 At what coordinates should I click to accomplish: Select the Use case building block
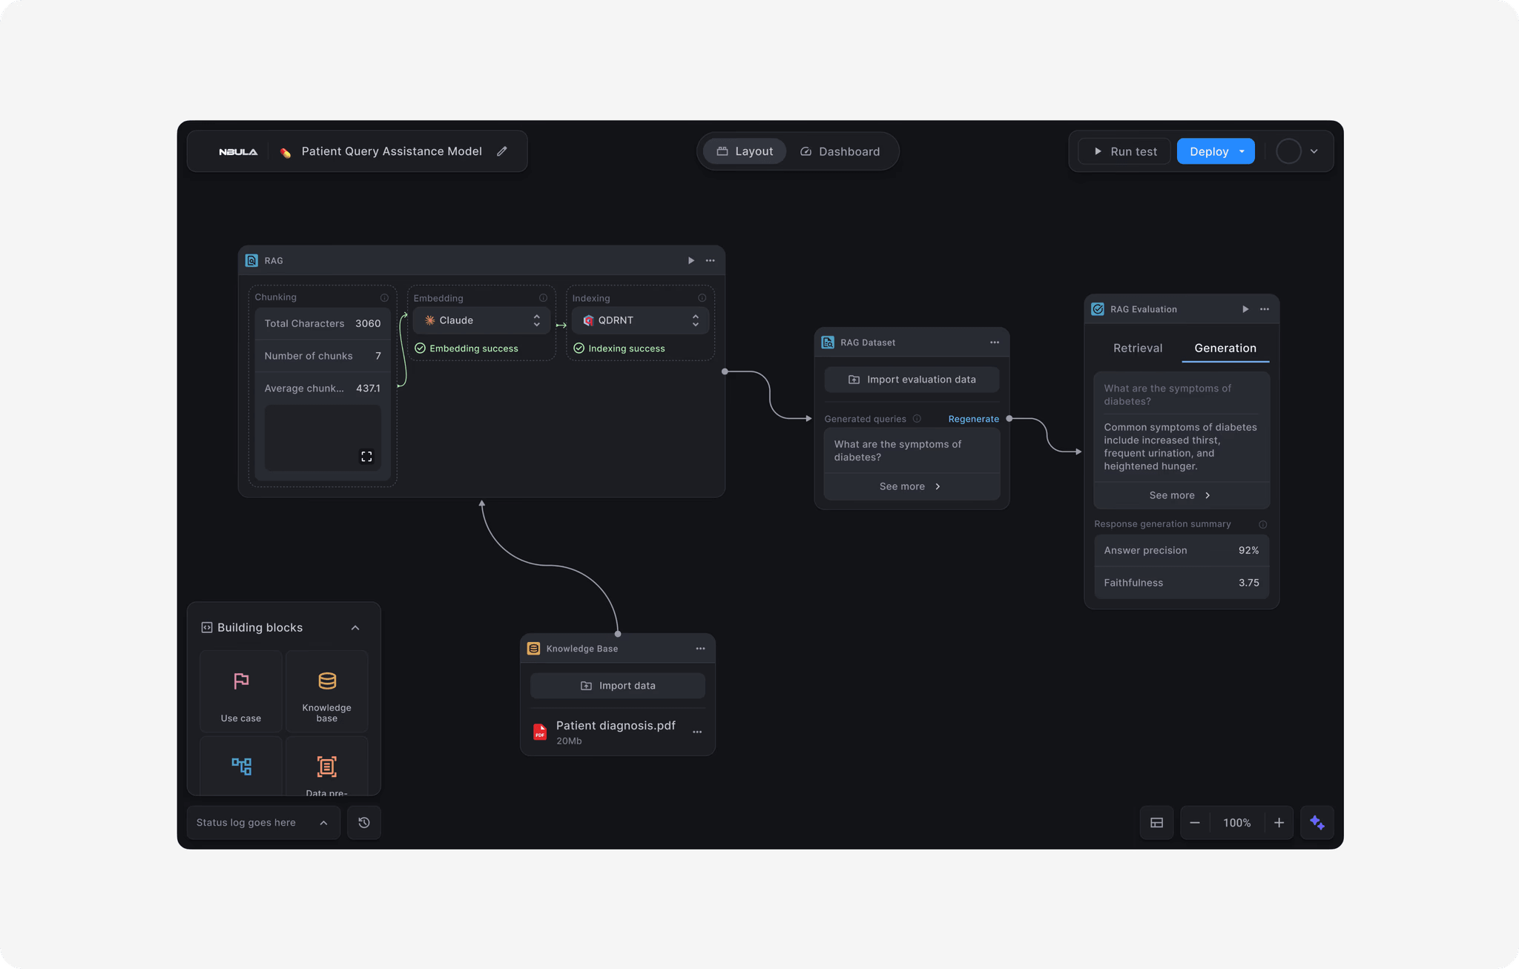[x=241, y=691]
